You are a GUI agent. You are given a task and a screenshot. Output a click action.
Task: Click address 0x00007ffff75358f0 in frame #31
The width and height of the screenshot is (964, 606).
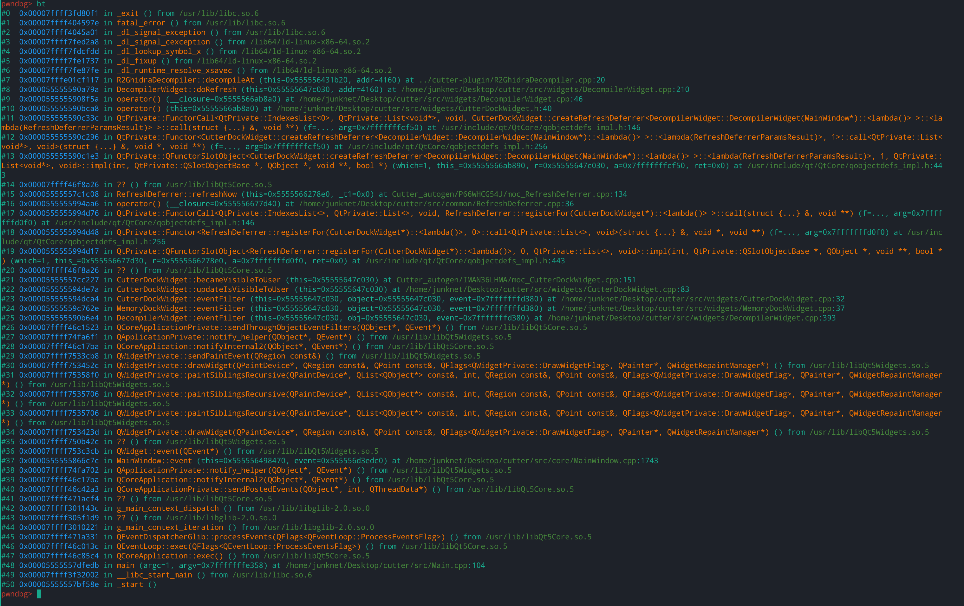point(59,375)
